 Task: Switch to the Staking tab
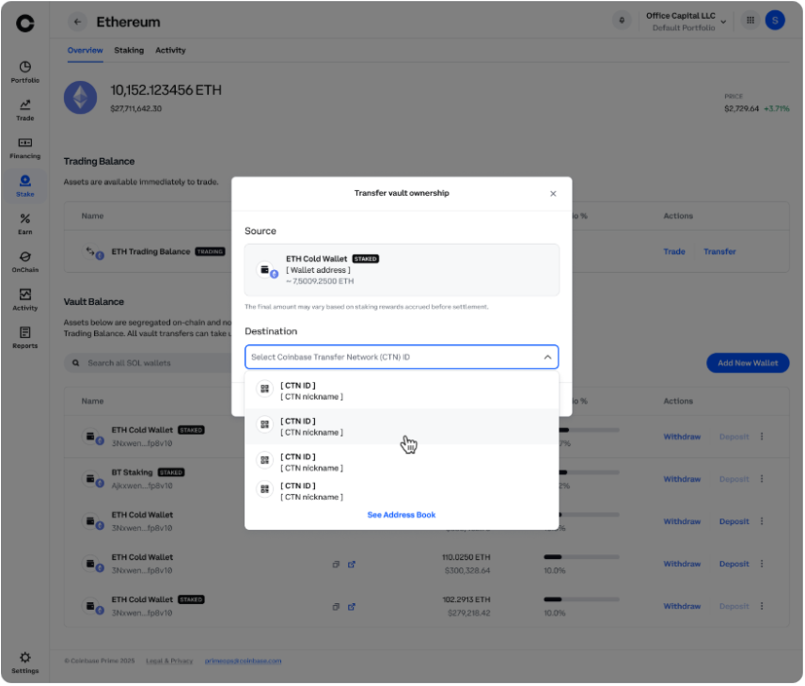(129, 51)
